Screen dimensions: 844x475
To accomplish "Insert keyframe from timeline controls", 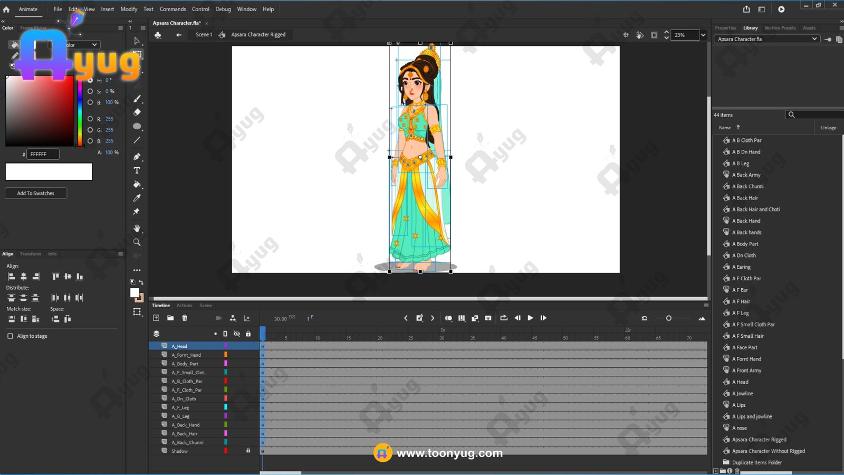I will 419,318.
